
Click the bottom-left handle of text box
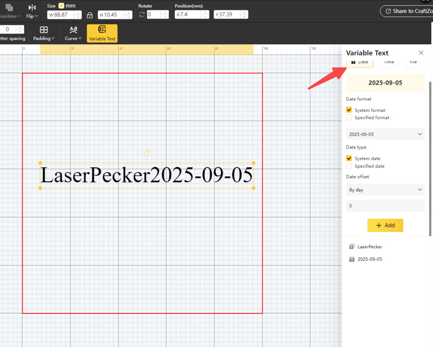pos(40,188)
